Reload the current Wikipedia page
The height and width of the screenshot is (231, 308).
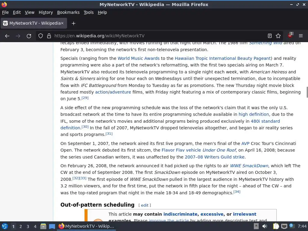point(29,36)
